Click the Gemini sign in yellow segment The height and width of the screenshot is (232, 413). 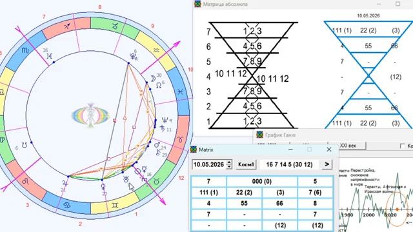coord(115,205)
